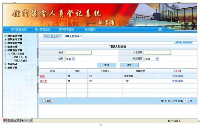Screen dimensions: 203x126
Task: Click the 极品五笔 input method label
Action: coord(14,120)
